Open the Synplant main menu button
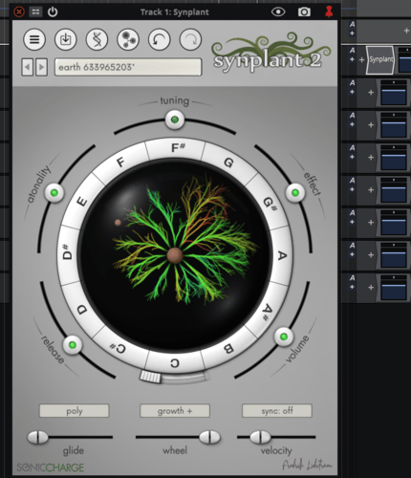Screen dimensions: 411x478 pos(34,40)
